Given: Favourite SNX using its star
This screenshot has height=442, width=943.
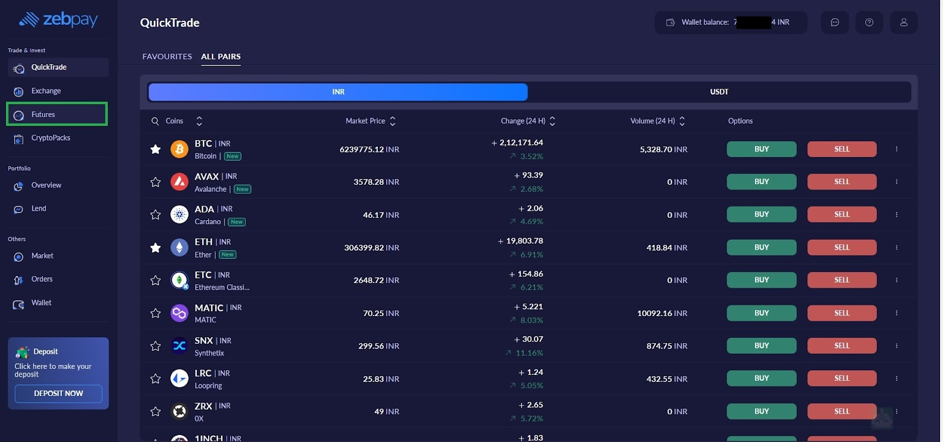Looking at the screenshot, I should click(156, 346).
